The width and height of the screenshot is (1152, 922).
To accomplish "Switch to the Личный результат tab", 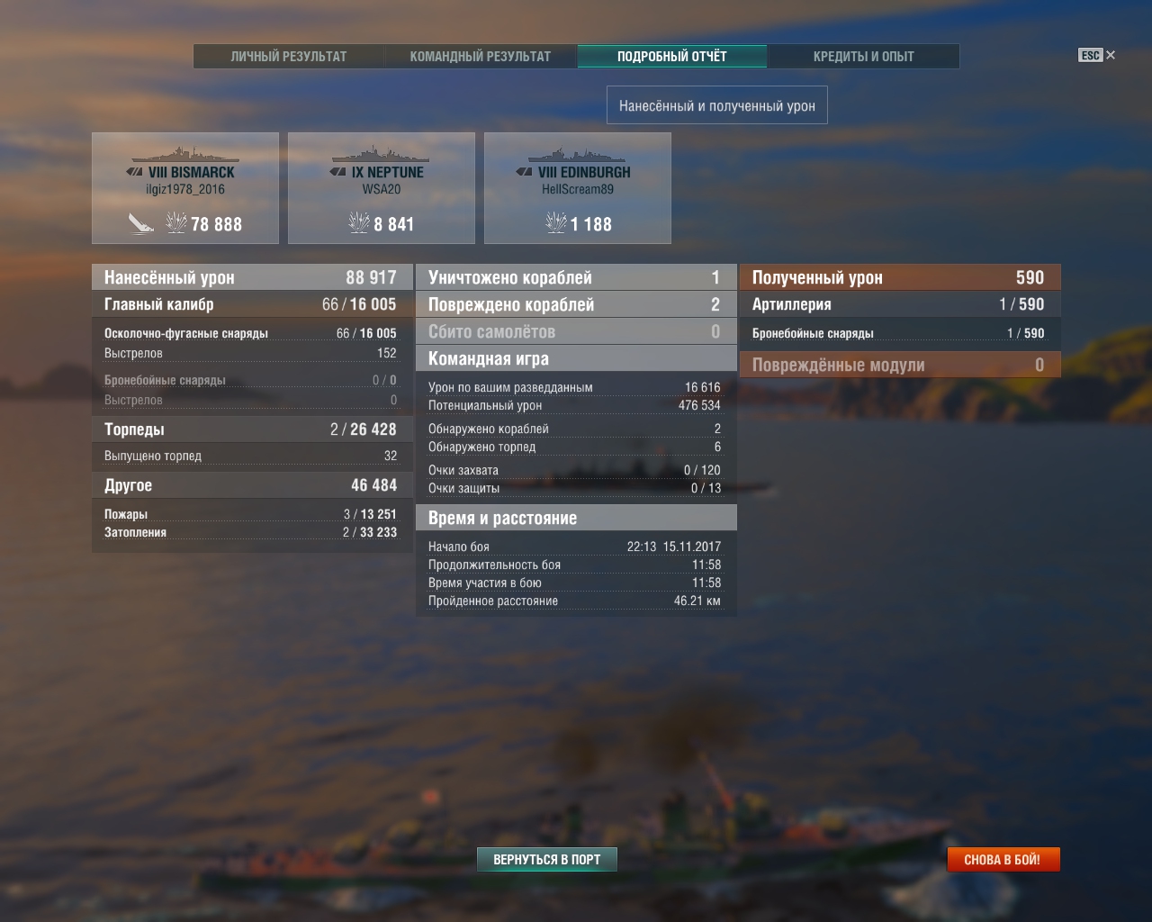I will (x=289, y=56).
